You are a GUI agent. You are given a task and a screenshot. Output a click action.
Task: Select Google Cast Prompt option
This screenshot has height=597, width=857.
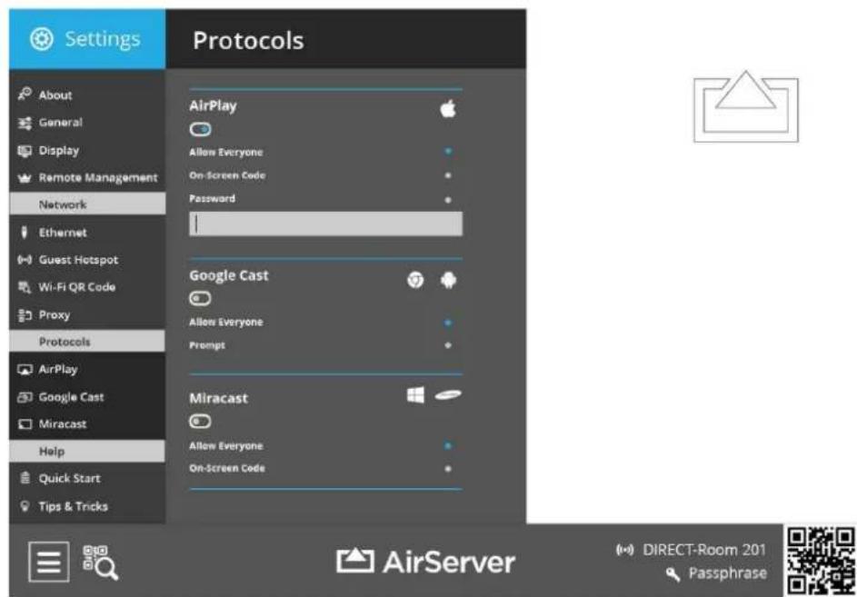click(448, 345)
